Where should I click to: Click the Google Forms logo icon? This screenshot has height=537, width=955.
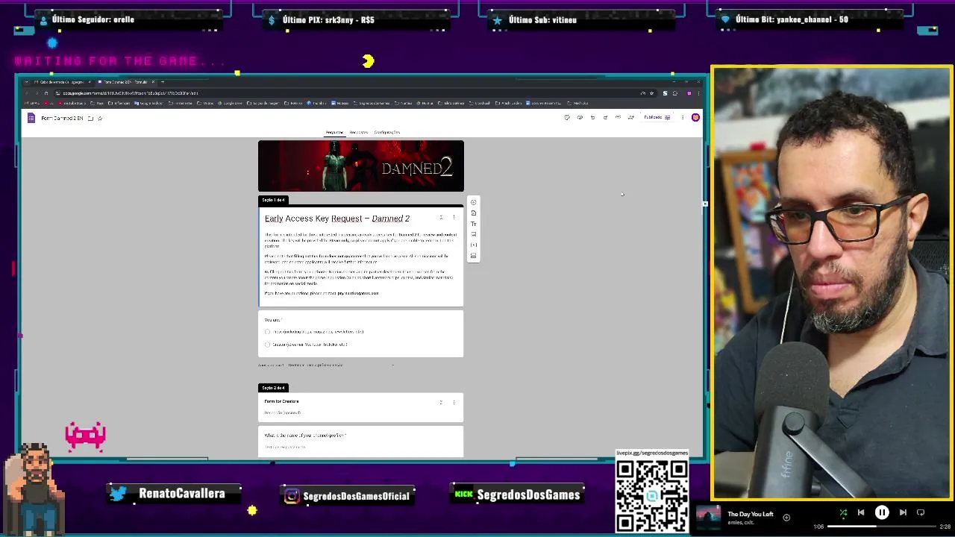(31, 118)
